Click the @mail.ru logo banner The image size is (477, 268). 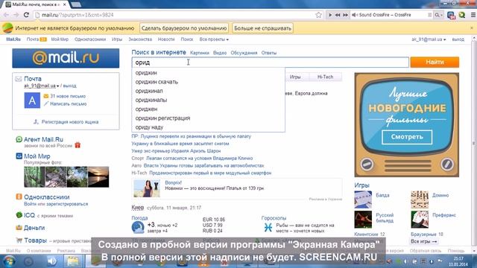click(66, 58)
